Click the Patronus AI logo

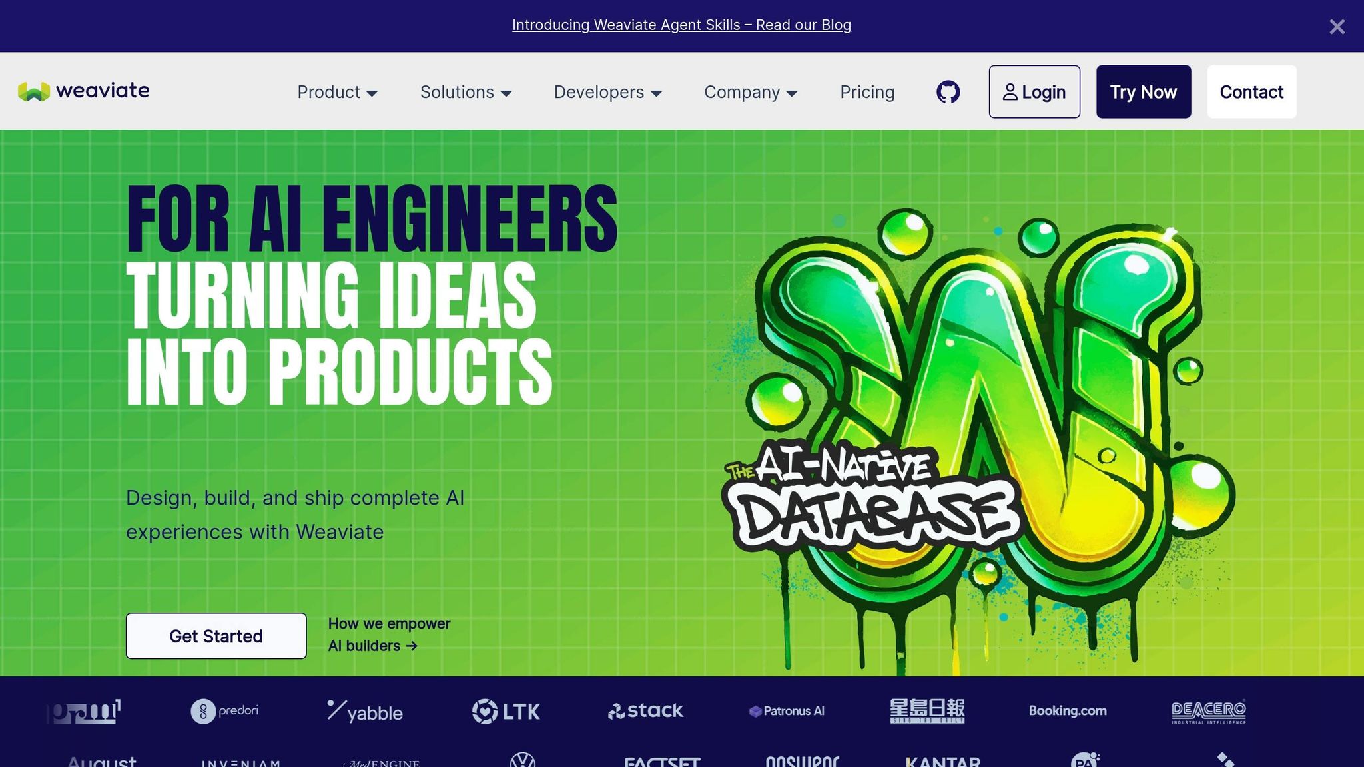[x=787, y=711]
